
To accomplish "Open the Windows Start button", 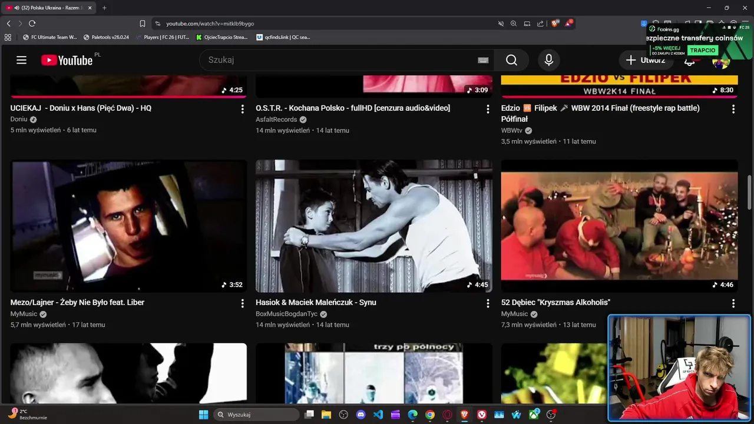I will 203,415.
